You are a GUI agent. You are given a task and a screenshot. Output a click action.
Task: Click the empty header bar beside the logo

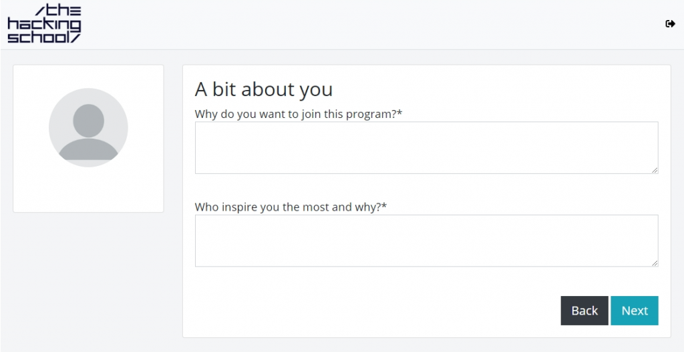coord(371,25)
